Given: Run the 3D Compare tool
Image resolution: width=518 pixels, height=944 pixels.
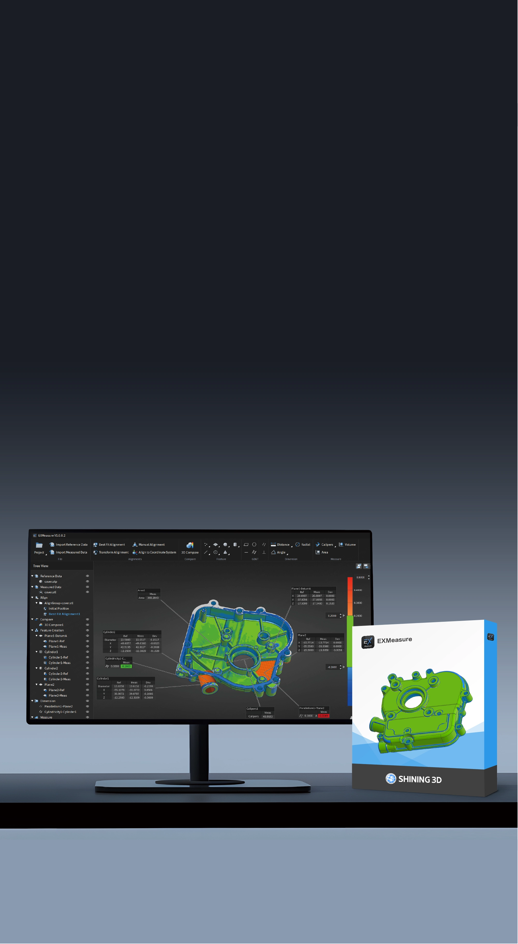Looking at the screenshot, I should [190, 548].
